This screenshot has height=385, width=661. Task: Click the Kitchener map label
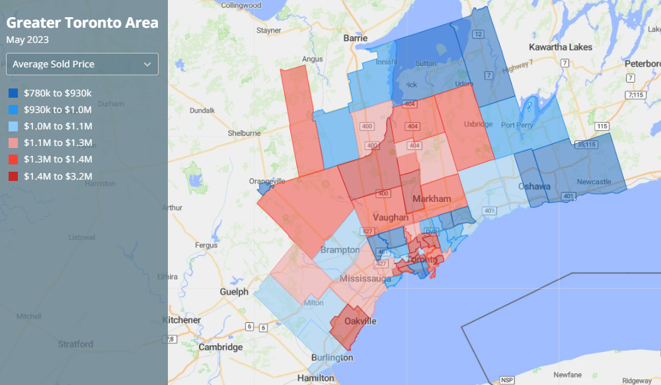coord(182,320)
